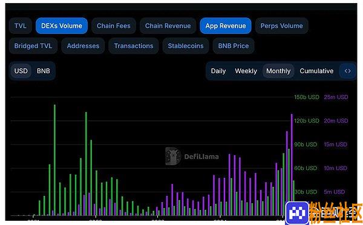The image size is (363, 225).
Task: Click the 120b USD axis label
Action: [x=307, y=120]
